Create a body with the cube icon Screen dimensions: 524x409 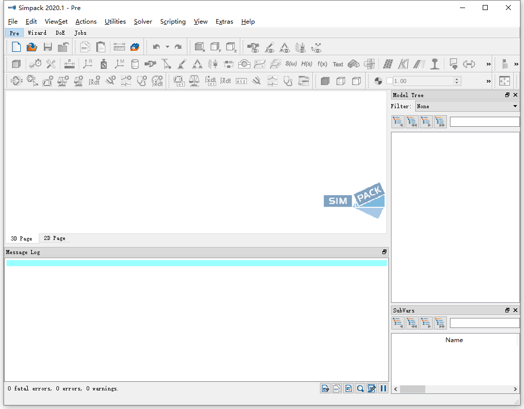[x=16, y=64]
